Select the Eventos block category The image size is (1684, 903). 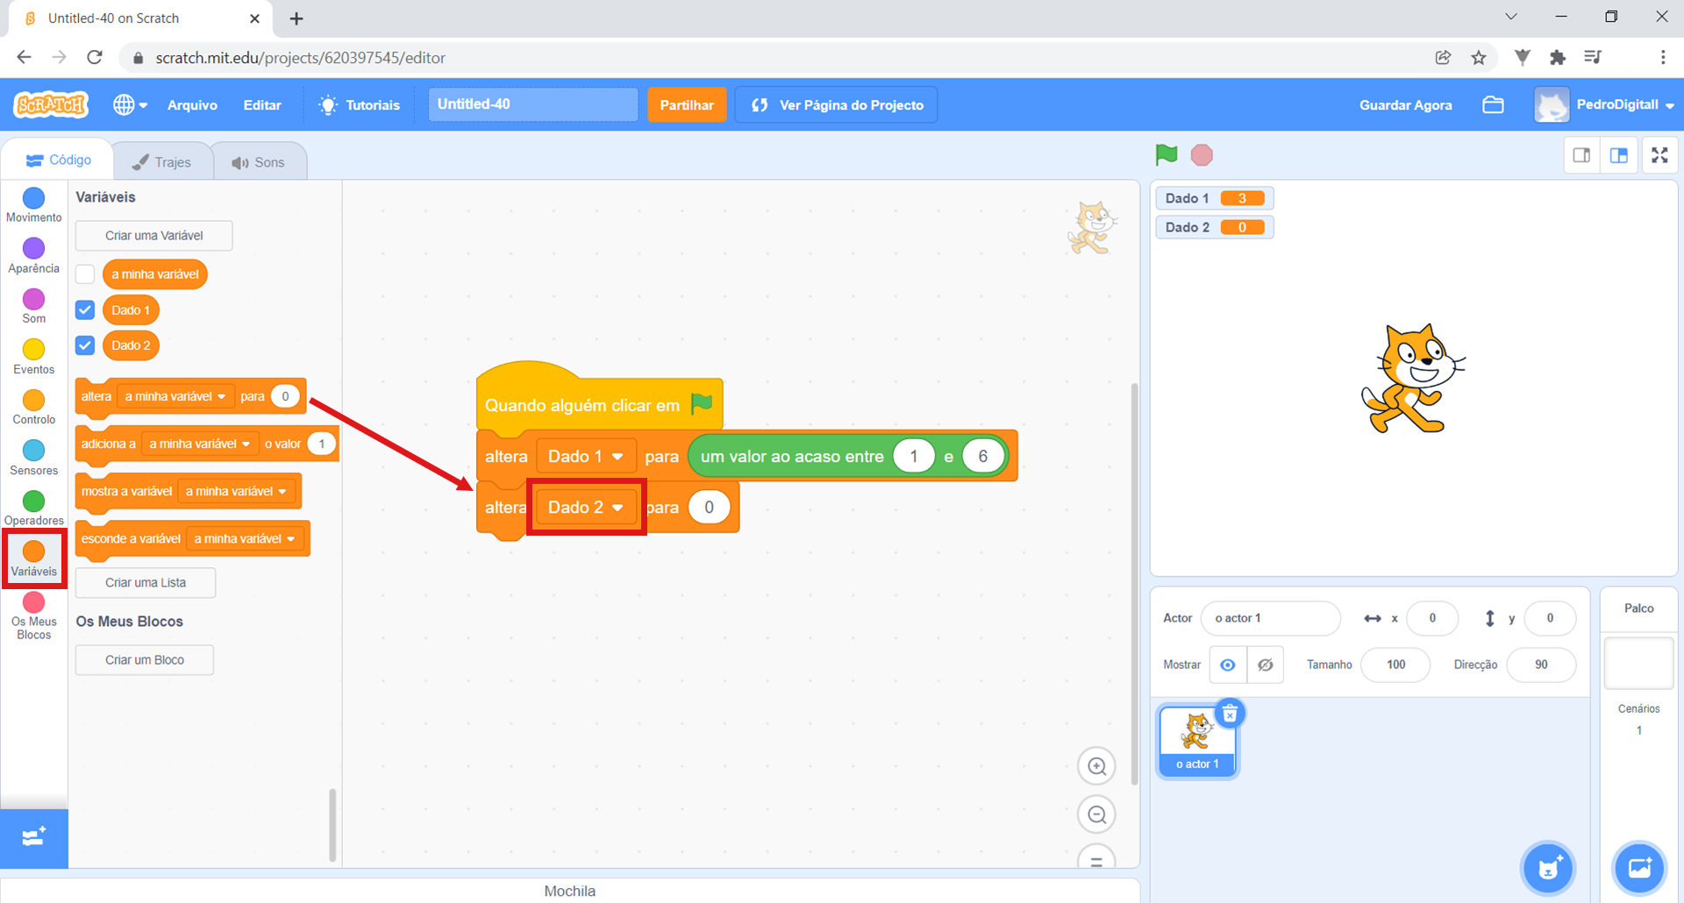(33, 357)
